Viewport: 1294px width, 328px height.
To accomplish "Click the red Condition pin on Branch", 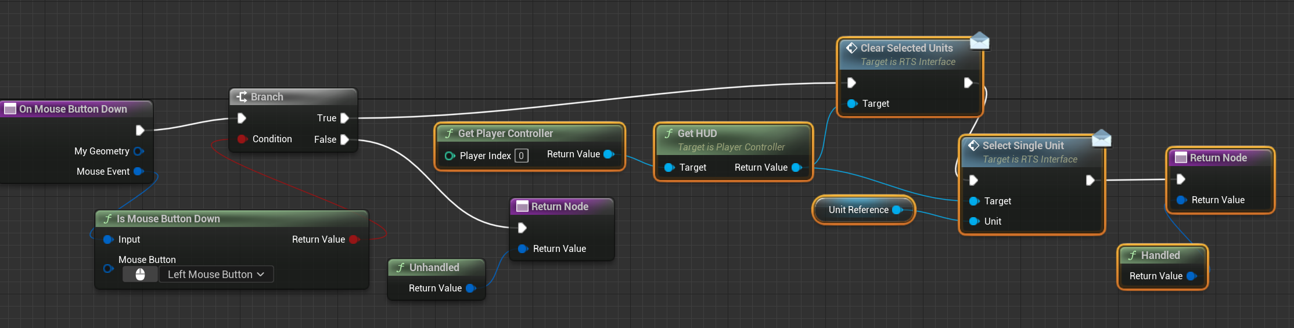I will 242,139.
